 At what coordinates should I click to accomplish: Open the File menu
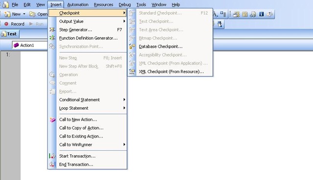tap(15, 4)
